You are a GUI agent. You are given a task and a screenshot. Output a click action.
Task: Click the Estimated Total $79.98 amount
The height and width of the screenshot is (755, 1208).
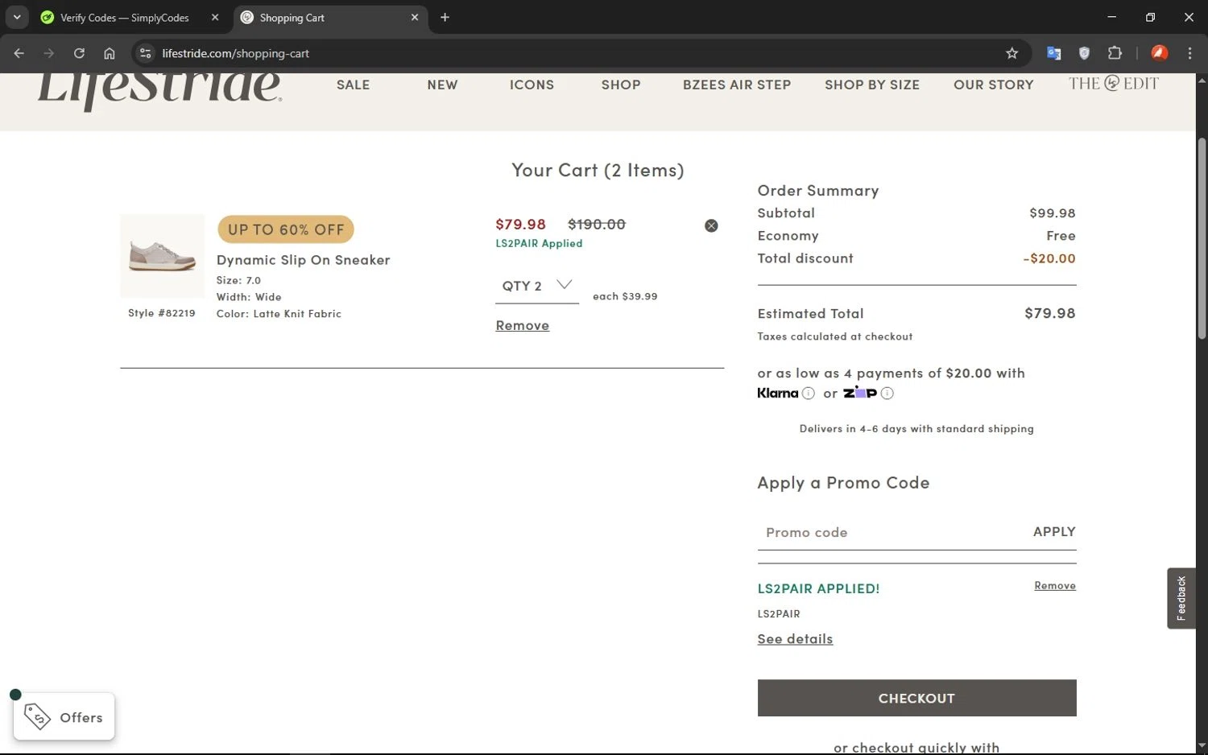click(1049, 313)
